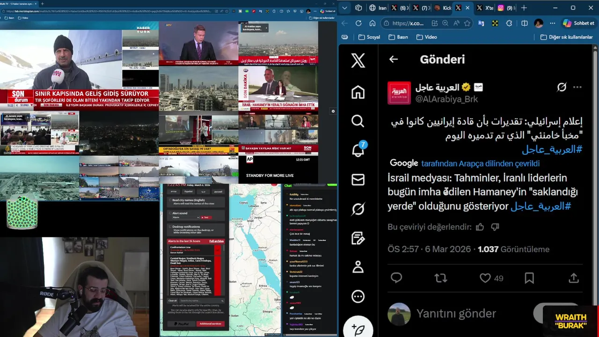
Task: Open browser profile avatar in right browser
Action: tap(539, 23)
